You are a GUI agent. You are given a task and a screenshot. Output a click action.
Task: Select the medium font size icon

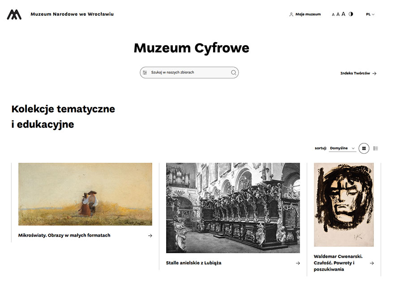tap(338, 14)
